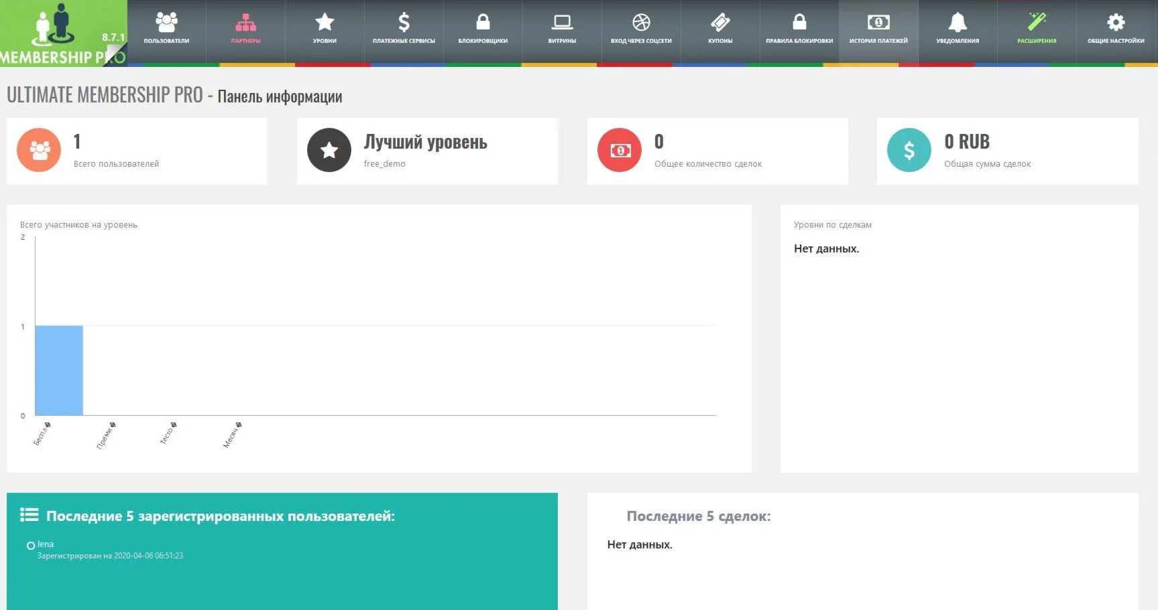1158x610 pixels.
Task: Open the Уровни (Levels) section
Action: (325, 30)
